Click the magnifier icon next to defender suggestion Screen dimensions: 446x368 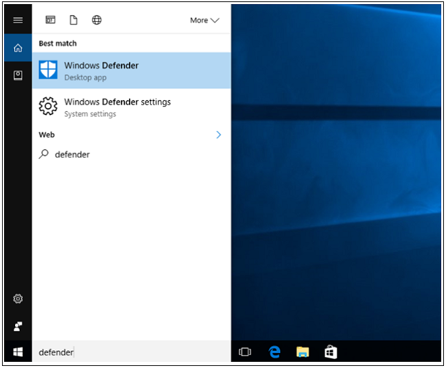pos(43,154)
